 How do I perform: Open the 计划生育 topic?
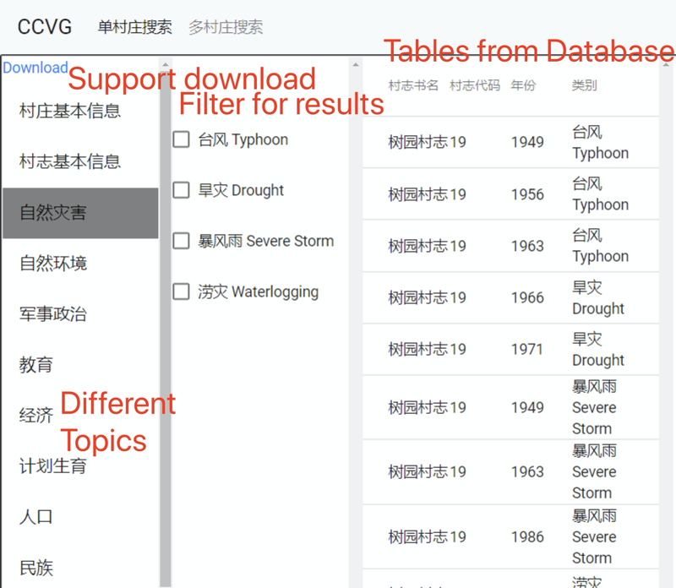(x=80, y=466)
